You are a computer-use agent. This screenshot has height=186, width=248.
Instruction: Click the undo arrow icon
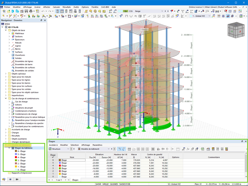pos(43,11)
